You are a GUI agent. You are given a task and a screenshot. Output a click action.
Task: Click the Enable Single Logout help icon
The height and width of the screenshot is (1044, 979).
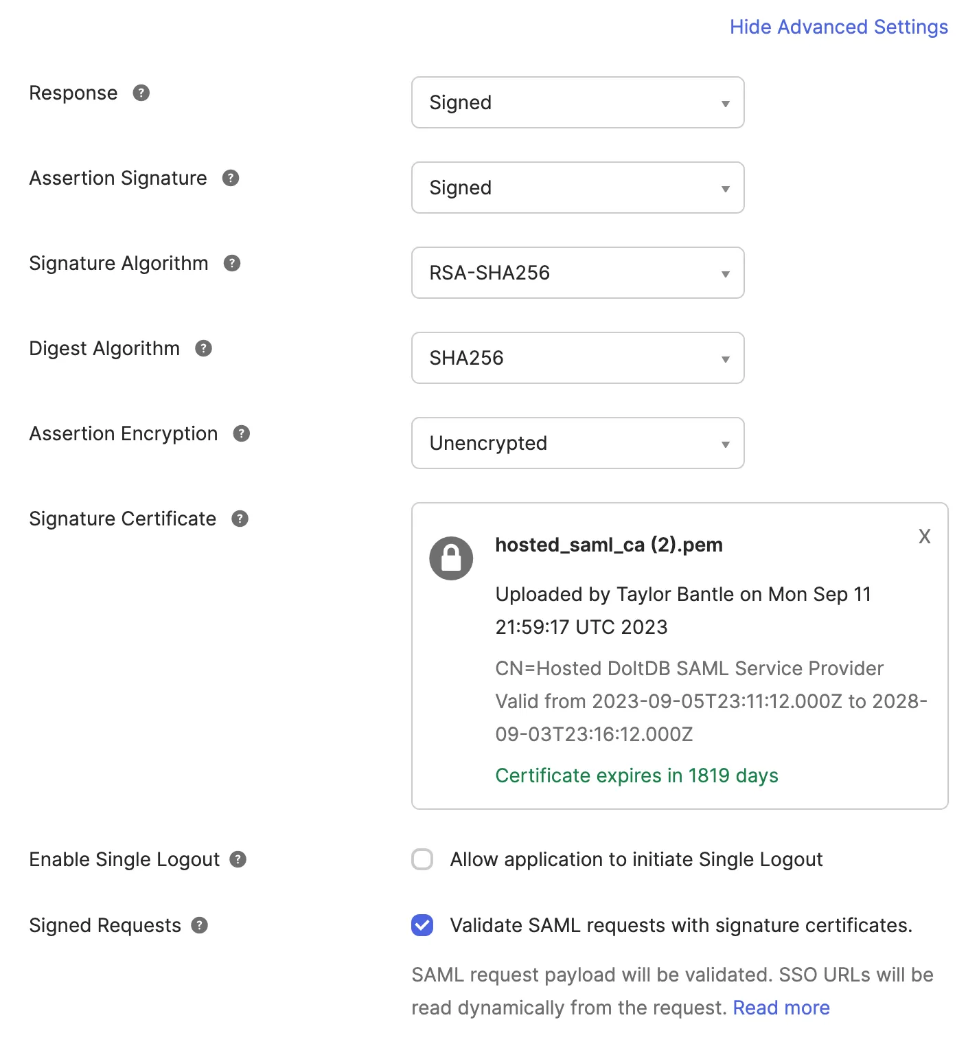pos(239,859)
